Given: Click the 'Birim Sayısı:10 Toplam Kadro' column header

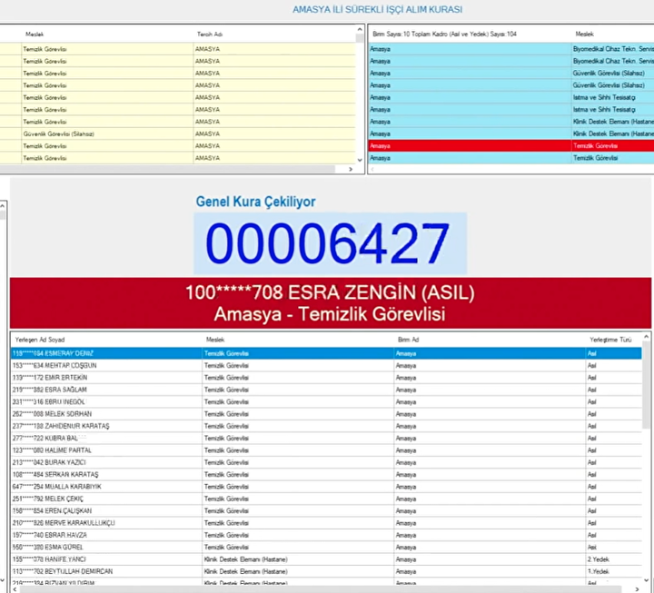Looking at the screenshot, I should pyautogui.click(x=444, y=35).
